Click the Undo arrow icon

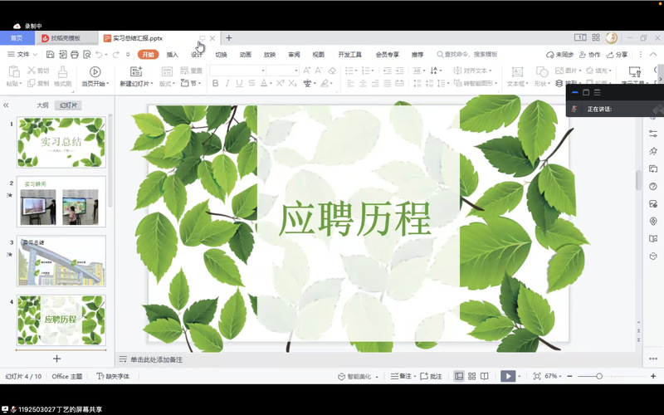(x=99, y=54)
